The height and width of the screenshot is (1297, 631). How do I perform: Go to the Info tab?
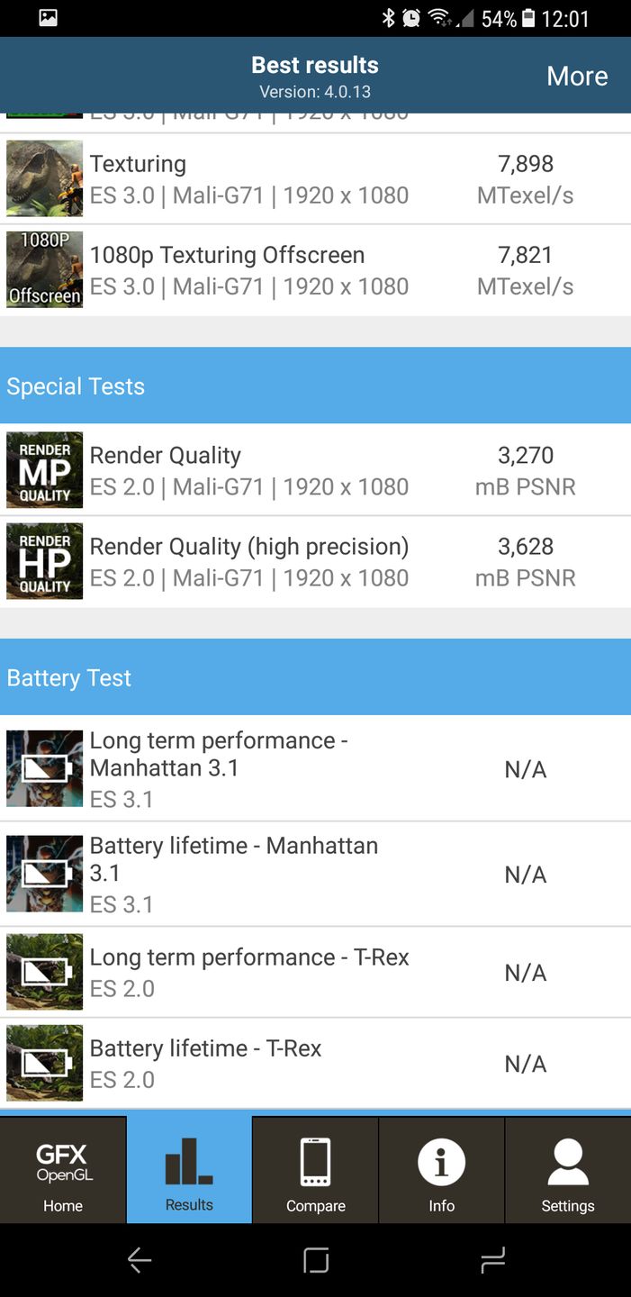coord(441,1170)
